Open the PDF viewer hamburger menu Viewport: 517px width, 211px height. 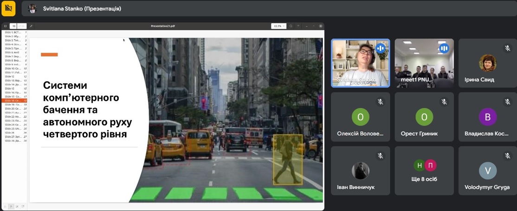click(298, 26)
